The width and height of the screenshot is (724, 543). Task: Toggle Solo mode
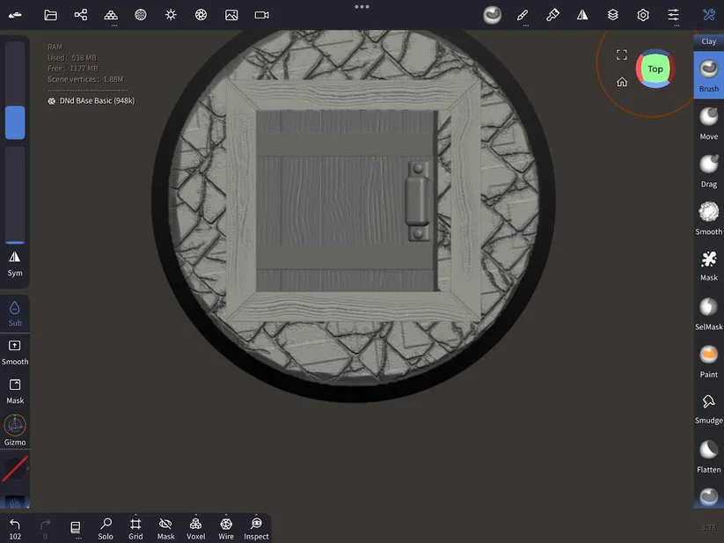(106, 528)
